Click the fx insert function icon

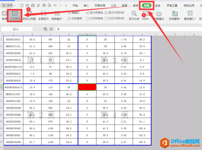51,29
